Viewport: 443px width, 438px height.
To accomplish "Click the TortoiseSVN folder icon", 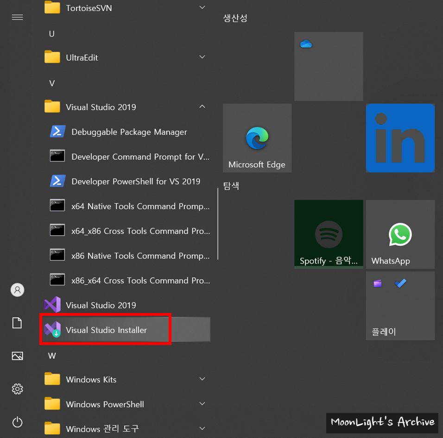I will (52, 7).
